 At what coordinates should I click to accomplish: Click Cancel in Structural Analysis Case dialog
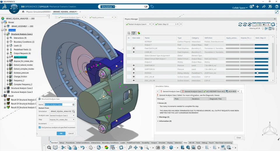[x=71, y=133]
